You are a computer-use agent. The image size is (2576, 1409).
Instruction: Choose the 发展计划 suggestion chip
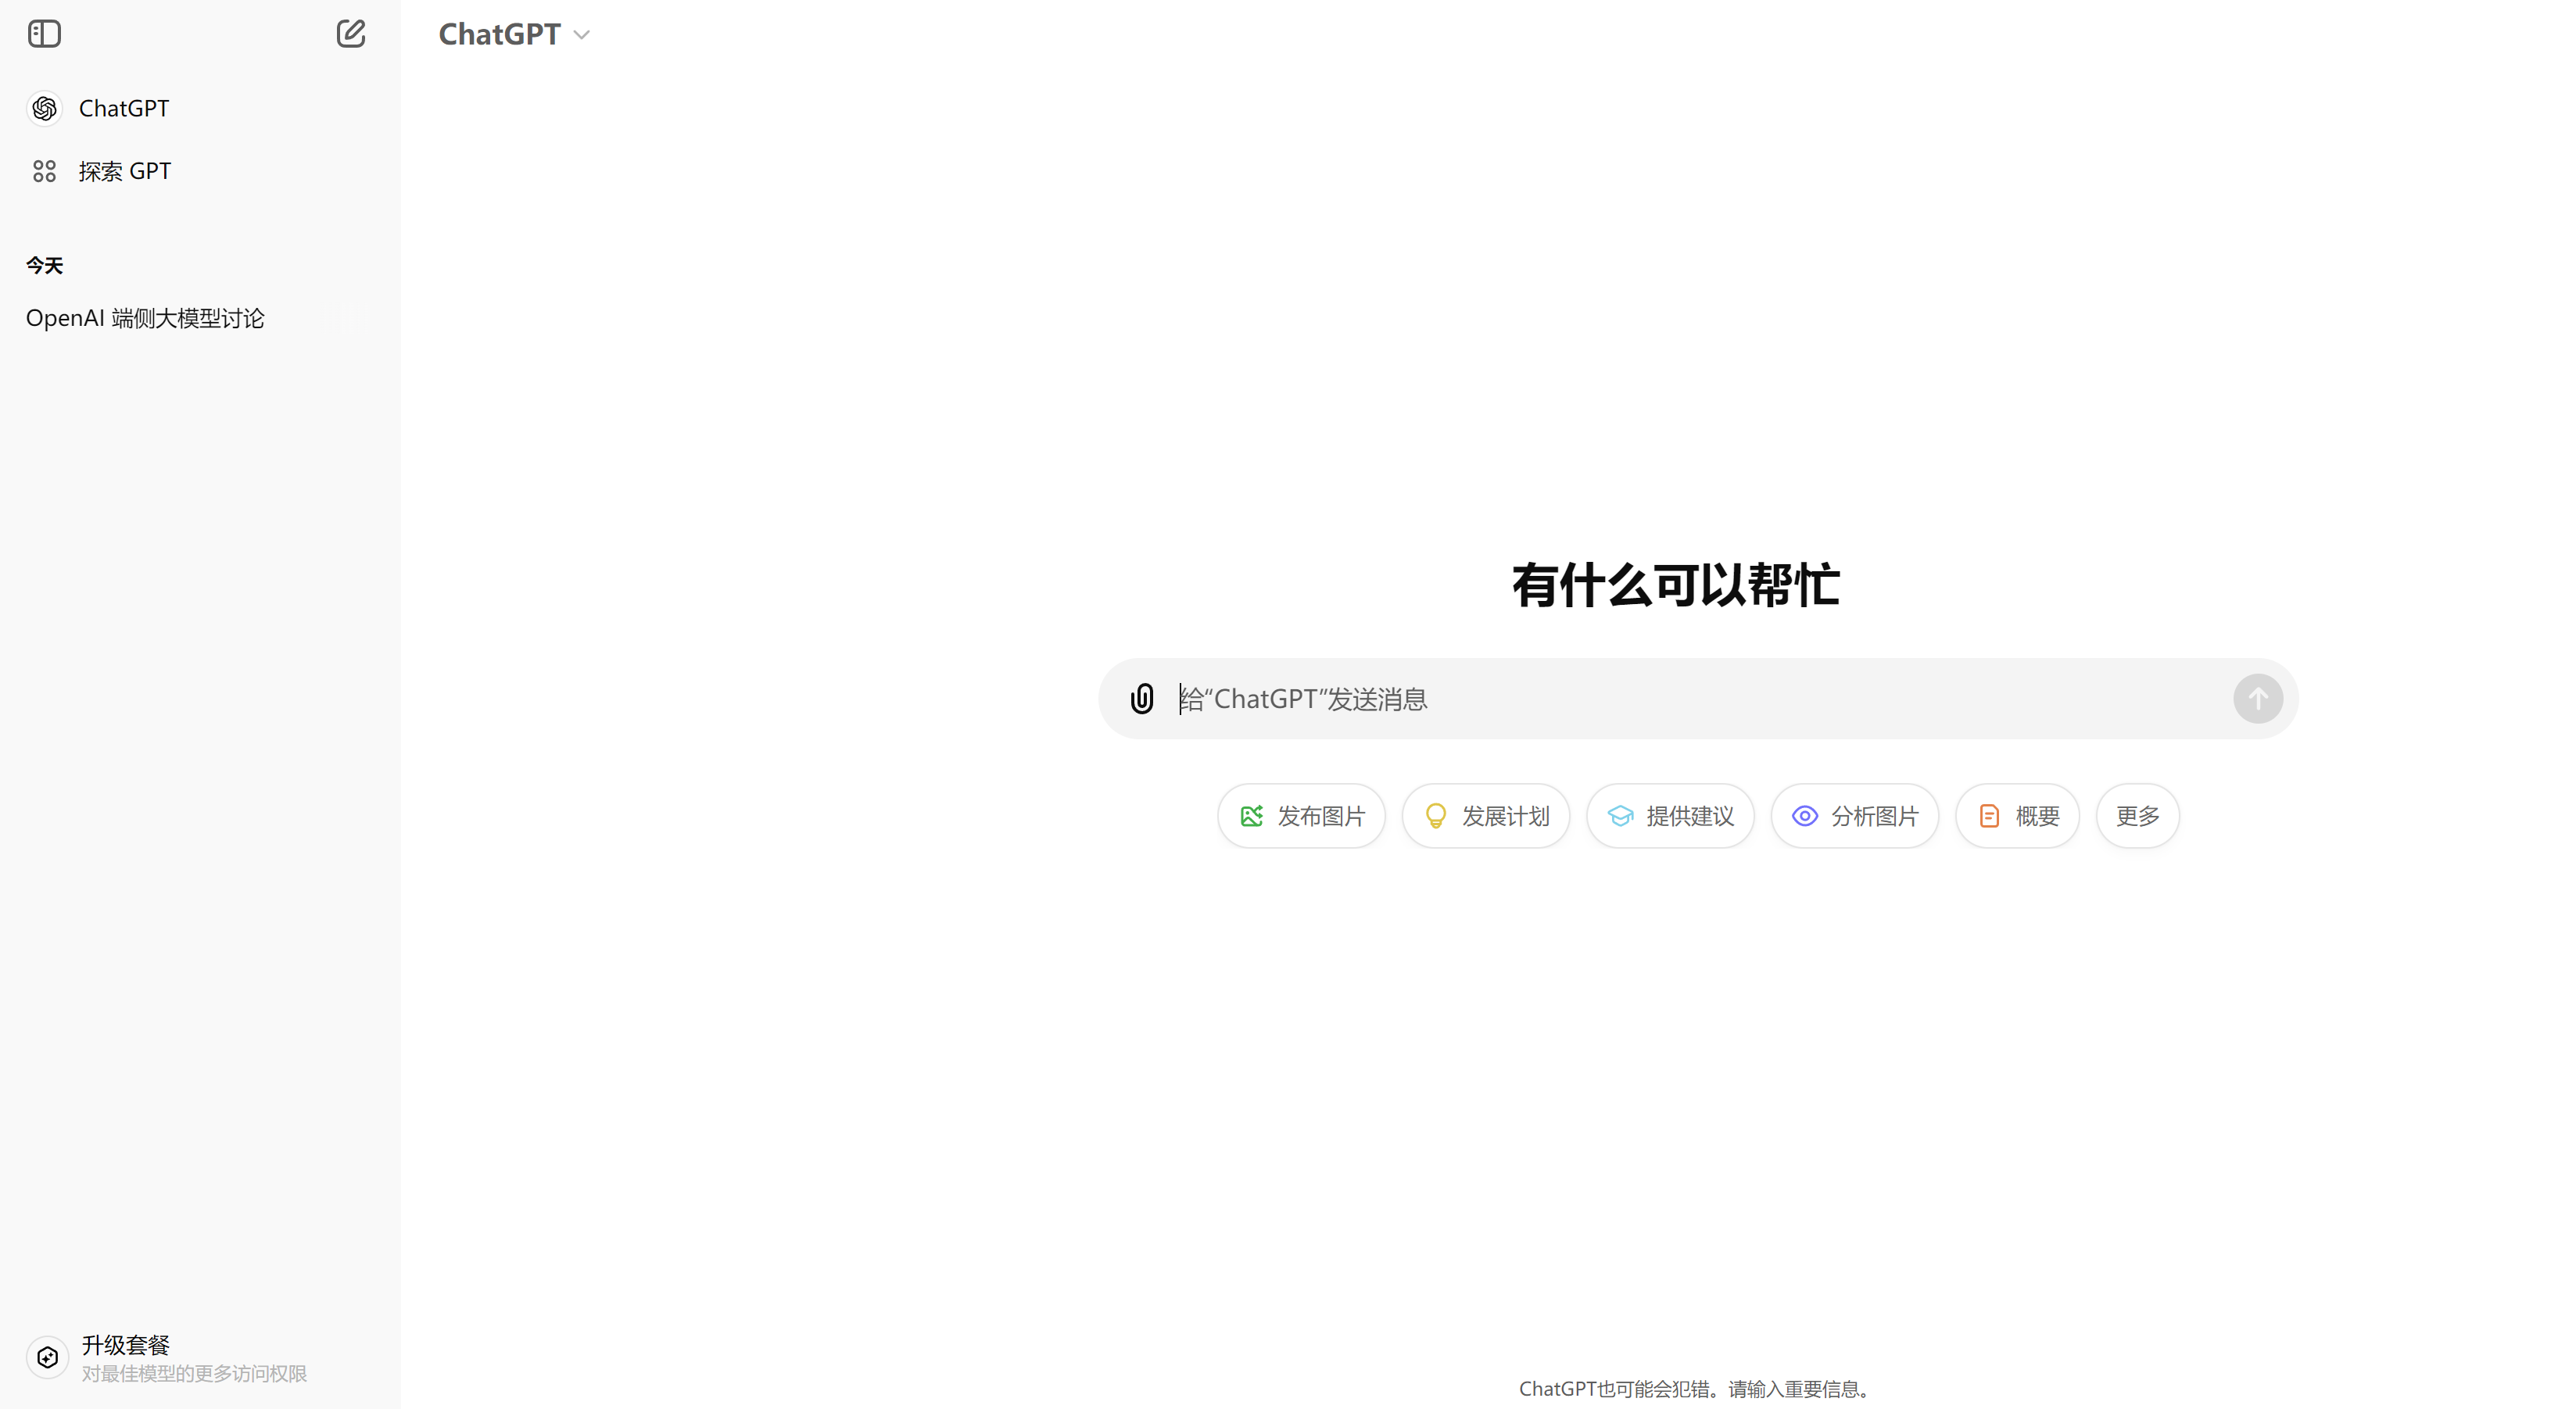click(x=1486, y=815)
